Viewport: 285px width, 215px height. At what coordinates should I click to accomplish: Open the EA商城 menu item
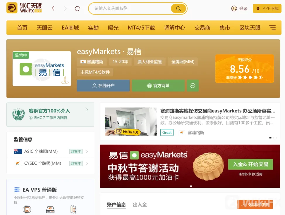pyautogui.click(x=70, y=27)
